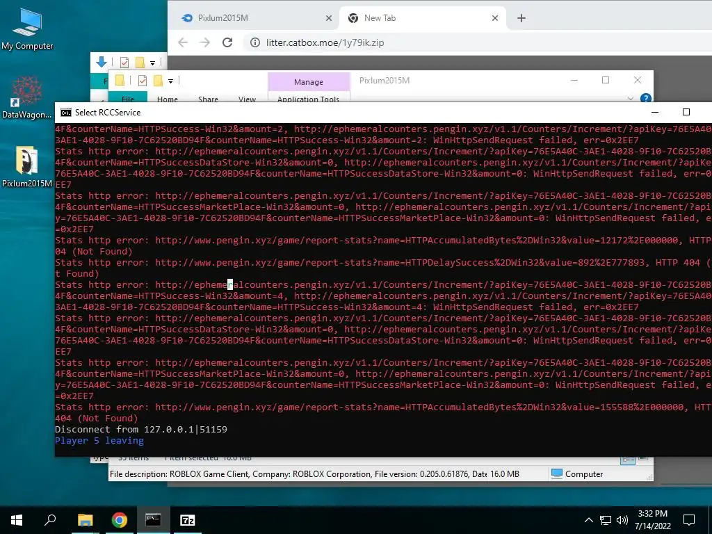Open the Pixlum2015M desktop folder
Viewport: 712px width, 534px height.
(x=27, y=166)
